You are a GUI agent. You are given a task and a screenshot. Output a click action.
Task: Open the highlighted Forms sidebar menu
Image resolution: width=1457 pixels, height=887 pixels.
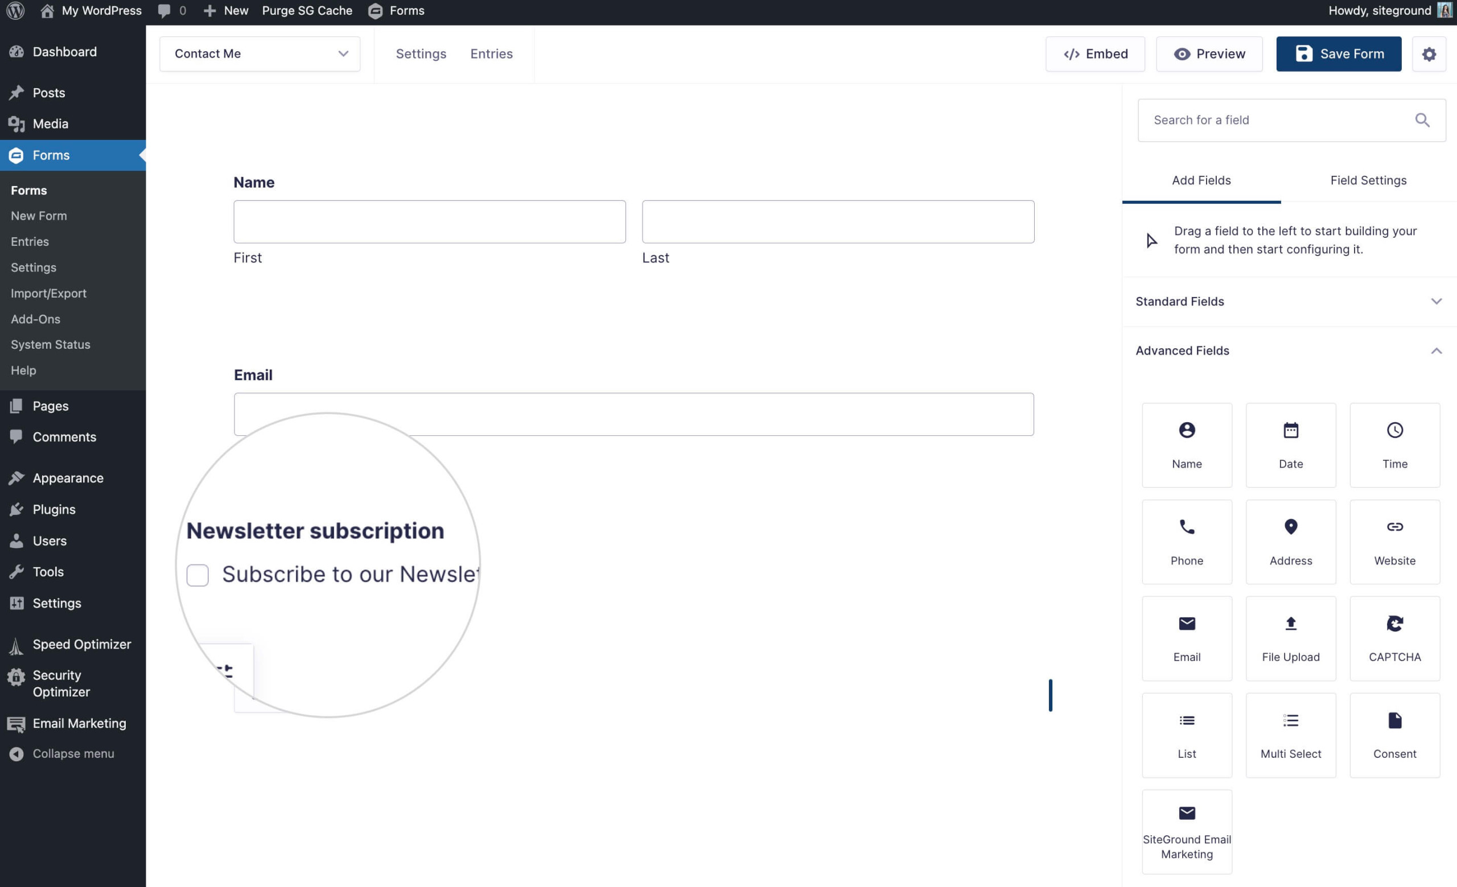tap(73, 155)
